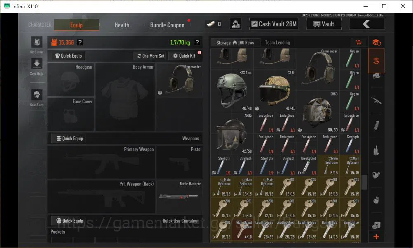Click equipped Commander headset slot
Viewport: 413px width, 248px height.
pyautogui.click(x=179, y=80)
